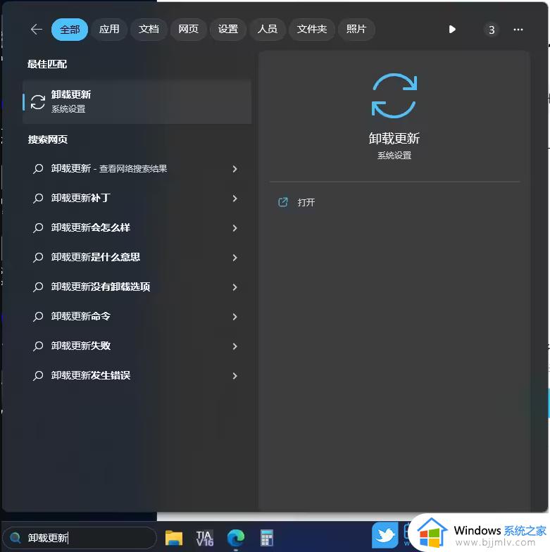The image size is (550, 552).
Task: Switch to the 设置 filter tab
Action: 228,30
